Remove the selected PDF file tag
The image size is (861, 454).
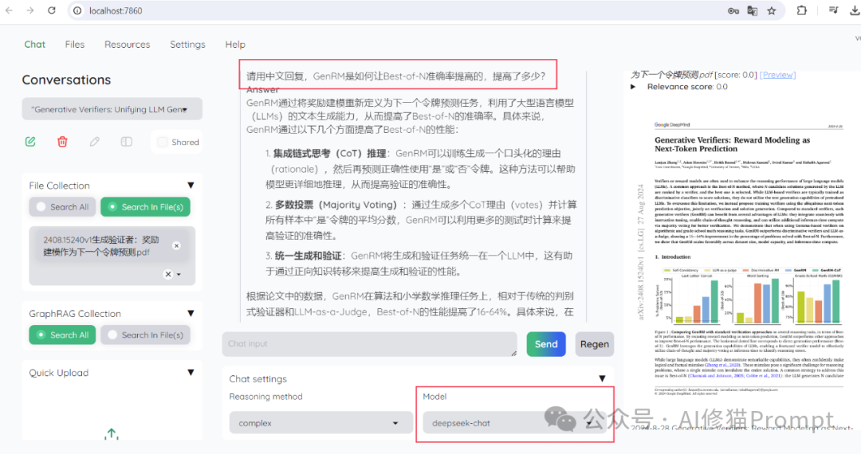[176, 245]
